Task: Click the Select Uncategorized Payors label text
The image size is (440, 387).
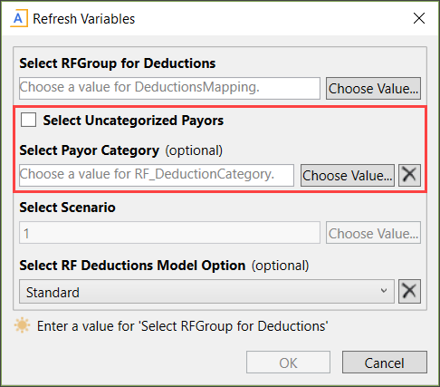Action: 133,121
